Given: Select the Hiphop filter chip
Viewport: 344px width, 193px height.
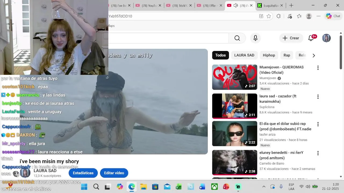Looking at the screenshot, I should [x=269, y=55].
